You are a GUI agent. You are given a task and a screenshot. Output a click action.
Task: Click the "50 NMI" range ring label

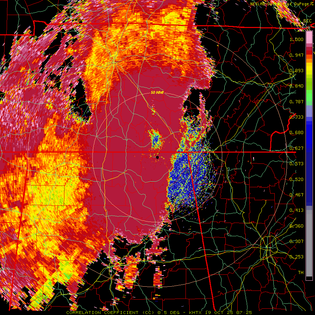pyautogui.click(x=157, y=92)
